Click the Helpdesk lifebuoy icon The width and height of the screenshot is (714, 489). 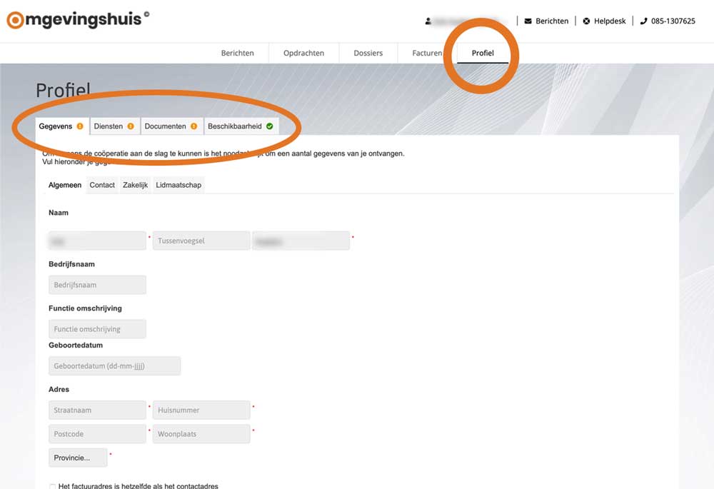point(586,21)
